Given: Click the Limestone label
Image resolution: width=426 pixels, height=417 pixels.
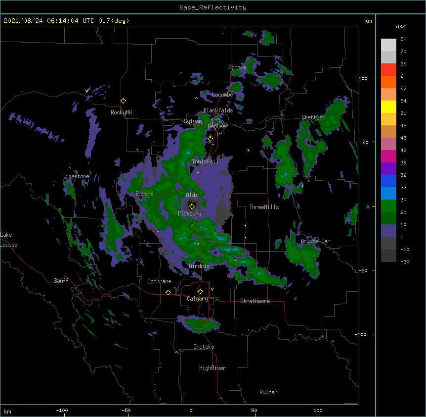Looking at the screenshot, I should (76, 176).
